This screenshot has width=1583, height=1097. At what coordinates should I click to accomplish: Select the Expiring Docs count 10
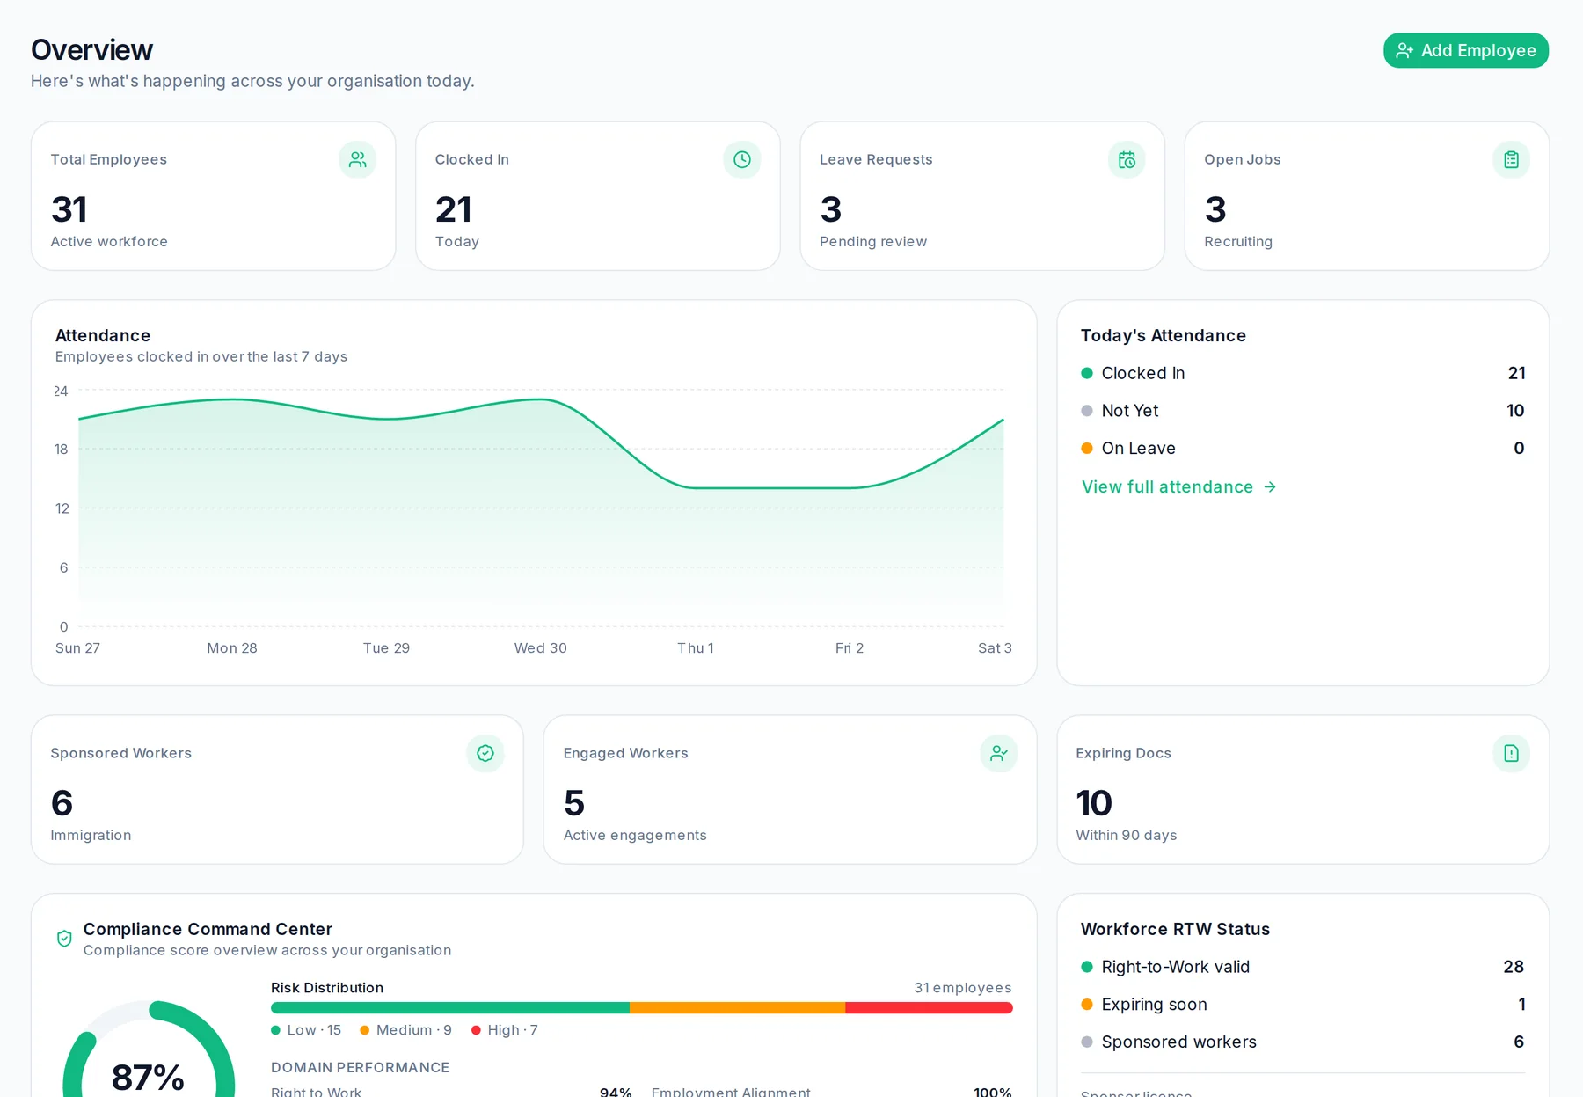click(x=1094, y=803)
